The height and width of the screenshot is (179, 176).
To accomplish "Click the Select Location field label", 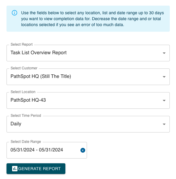I will 23,92.
